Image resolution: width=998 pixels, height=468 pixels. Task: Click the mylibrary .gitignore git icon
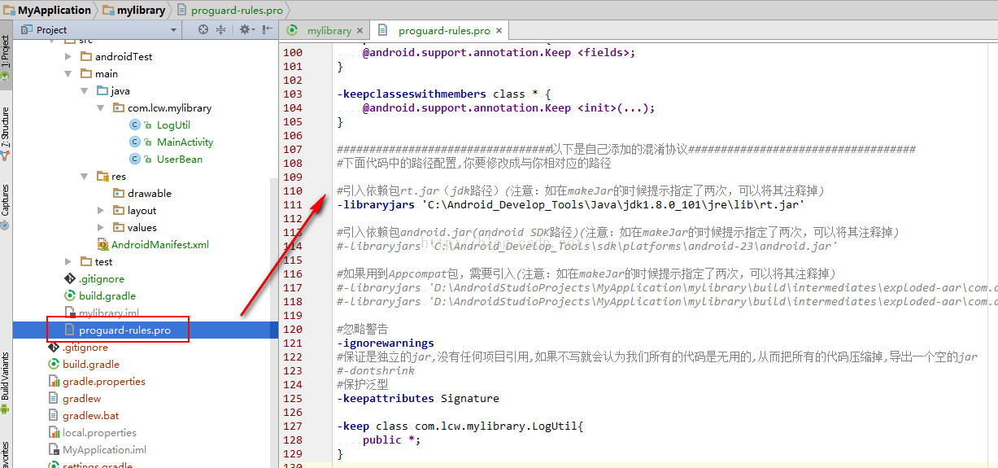(x=70, y=278)
